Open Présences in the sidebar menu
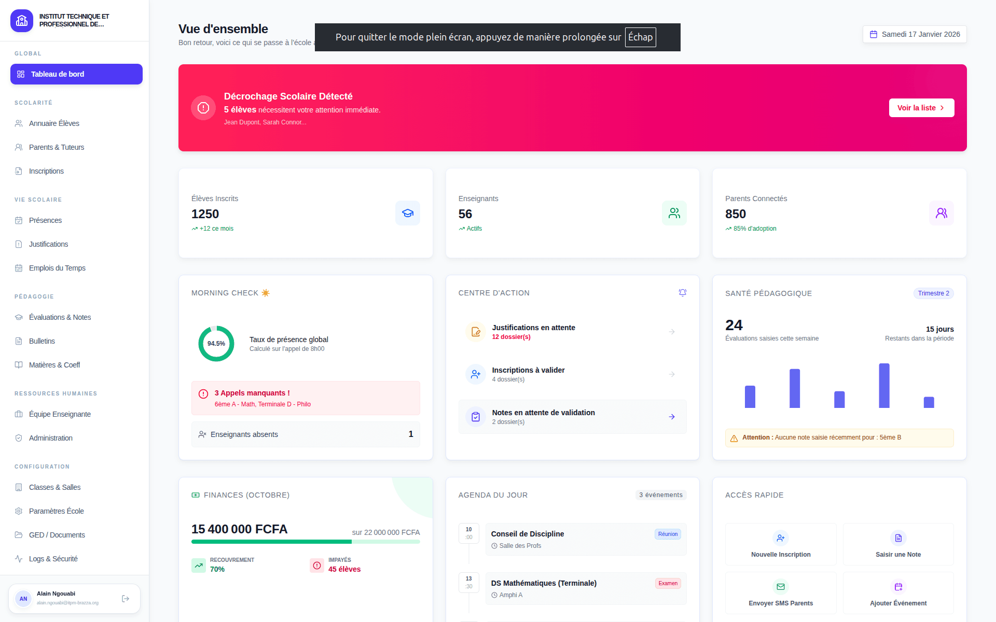This screenshot has width=996, height=622. click(x=46, y=220)
